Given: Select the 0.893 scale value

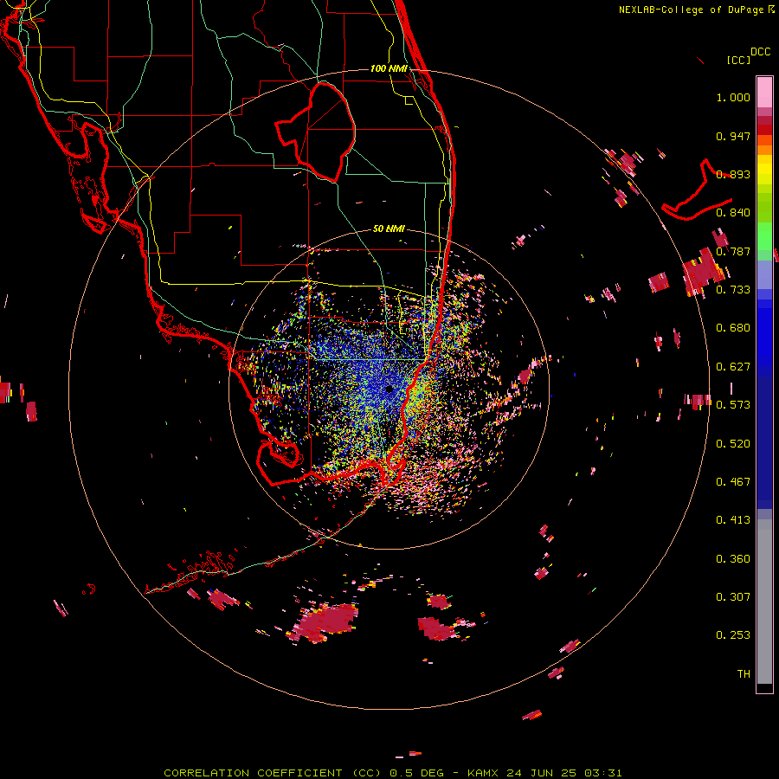Looking at the screenshot, I should point(733,174).
